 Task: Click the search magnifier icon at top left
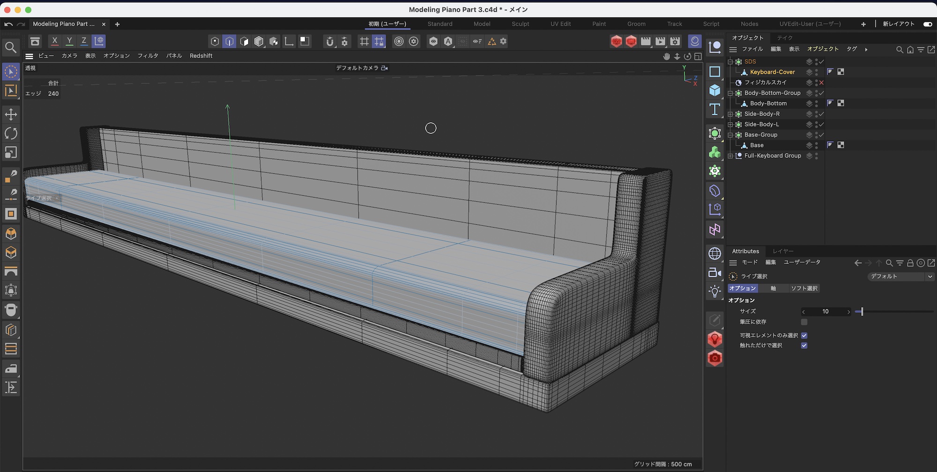click(11, 47)
